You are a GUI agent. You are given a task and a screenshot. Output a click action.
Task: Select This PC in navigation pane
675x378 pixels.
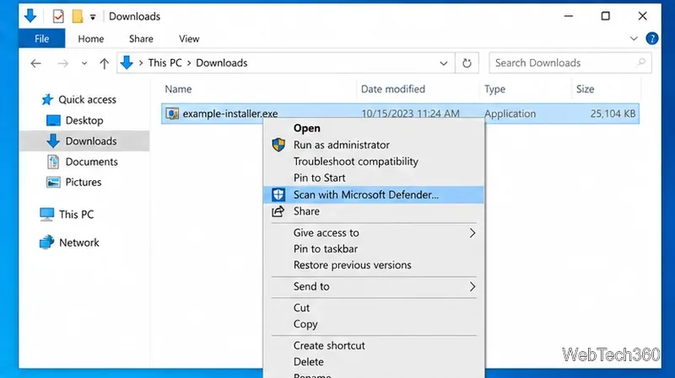pyautogui.click(x=67, y=215)
